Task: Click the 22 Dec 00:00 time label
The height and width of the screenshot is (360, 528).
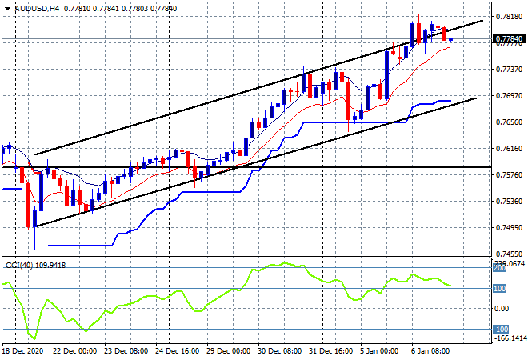Action: [x=74, y=351]
